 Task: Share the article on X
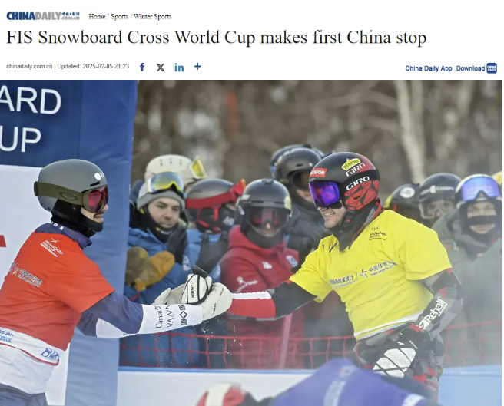161,67
